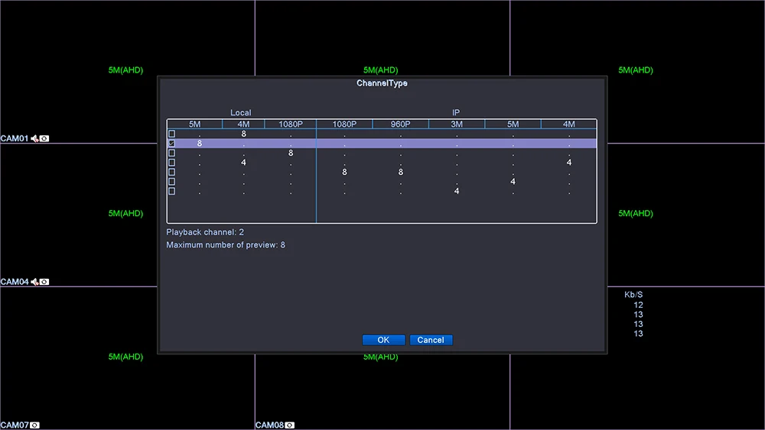Click the 12 bitrate value
The image size is (765, 430).
click(638, 305)
